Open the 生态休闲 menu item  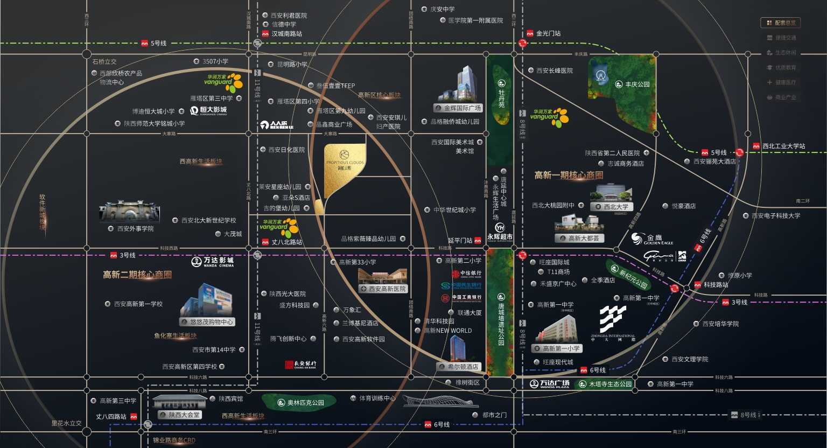point(781,53)
